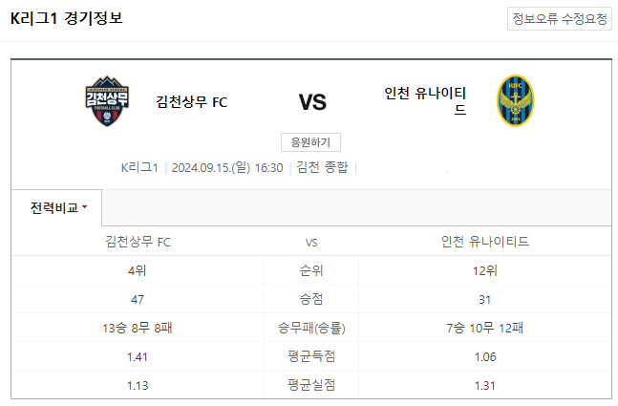Click the Gimcheon Sangmu FC team crest

pyautogui.click(x=107, y=101)
